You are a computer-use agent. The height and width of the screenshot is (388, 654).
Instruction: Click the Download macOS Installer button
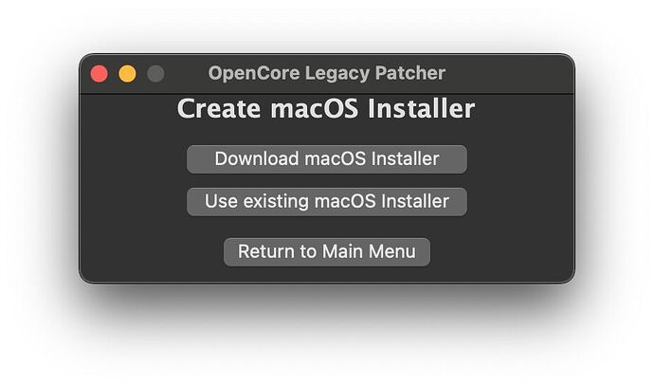[x=327, y=159]
